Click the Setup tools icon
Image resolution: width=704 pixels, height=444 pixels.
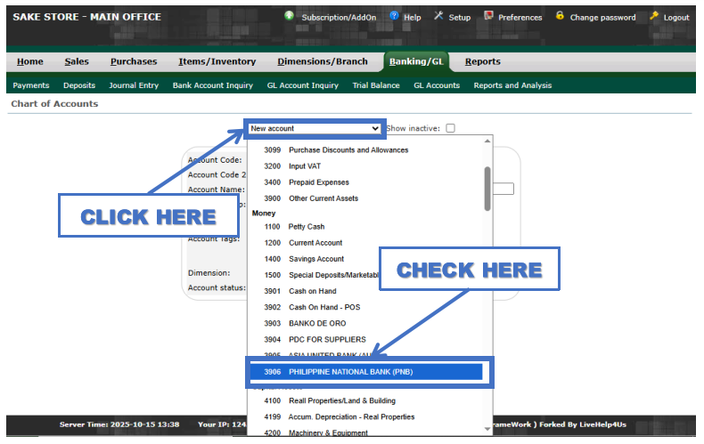point(438,16)
